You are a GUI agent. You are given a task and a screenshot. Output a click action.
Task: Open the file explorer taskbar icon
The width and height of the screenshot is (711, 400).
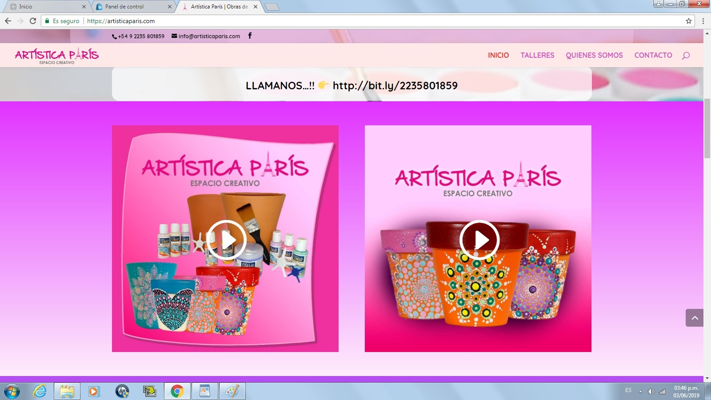tap(67, 391)
